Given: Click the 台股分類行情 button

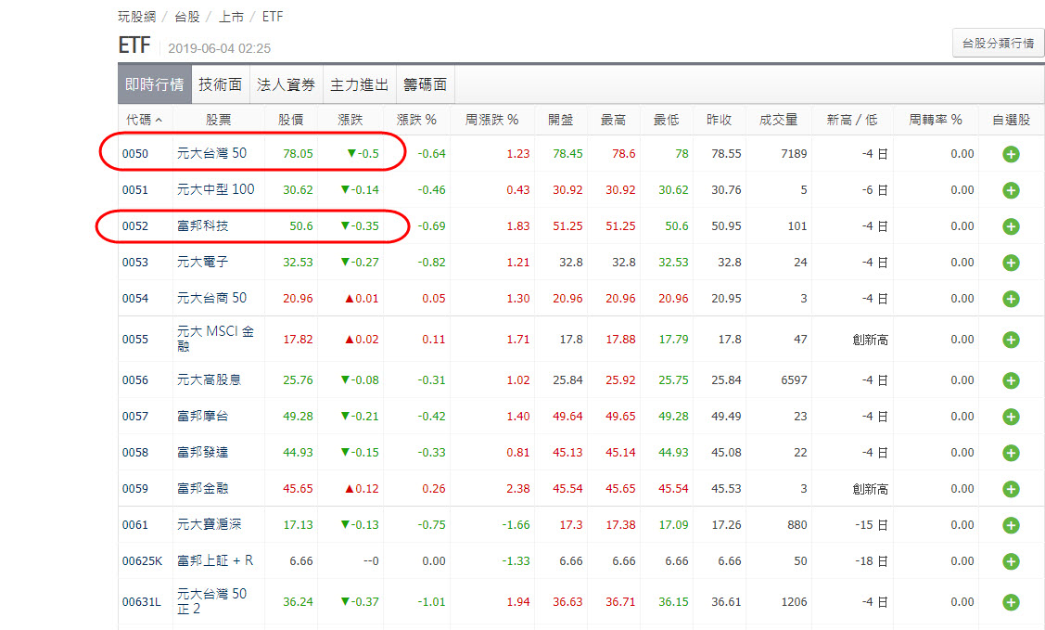Looking at the screenshot, I should (998, 43).
